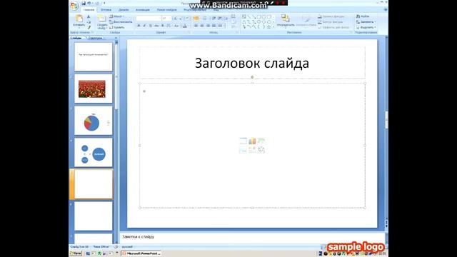This screenshot has height=257, width=457.
Task: Click the Insert Clip Art icon in placeholder
Action: (252, 150)
